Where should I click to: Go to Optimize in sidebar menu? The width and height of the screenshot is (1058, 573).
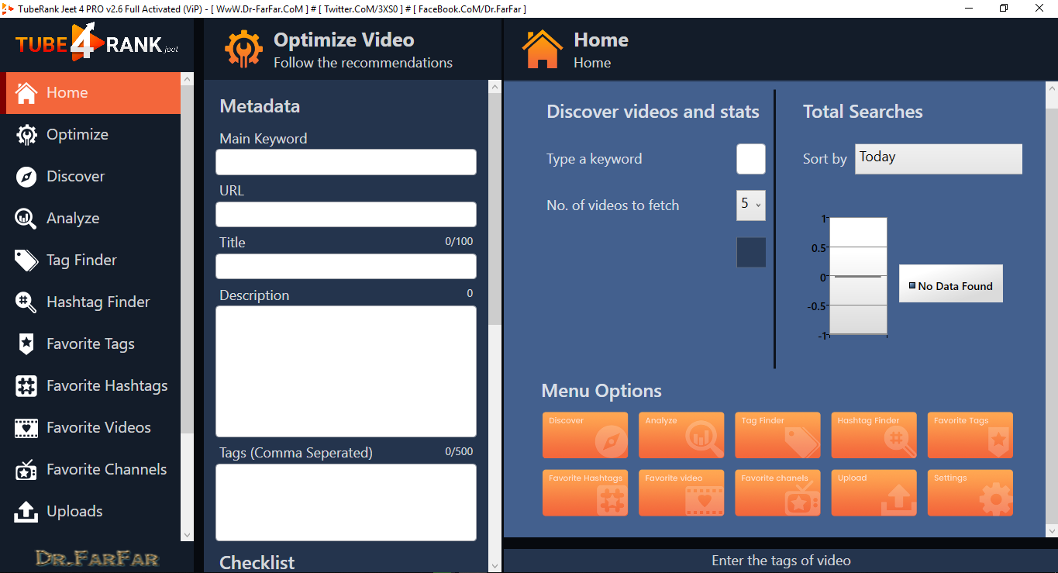point(91,135)
